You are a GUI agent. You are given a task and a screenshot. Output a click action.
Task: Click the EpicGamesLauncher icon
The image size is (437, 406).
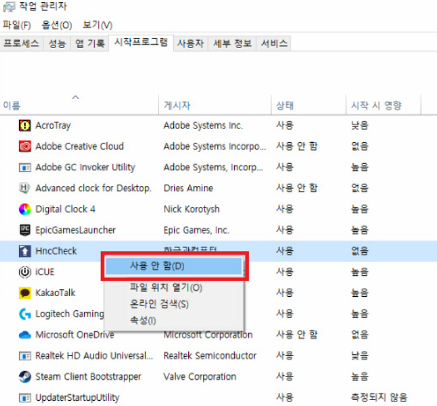25,230
